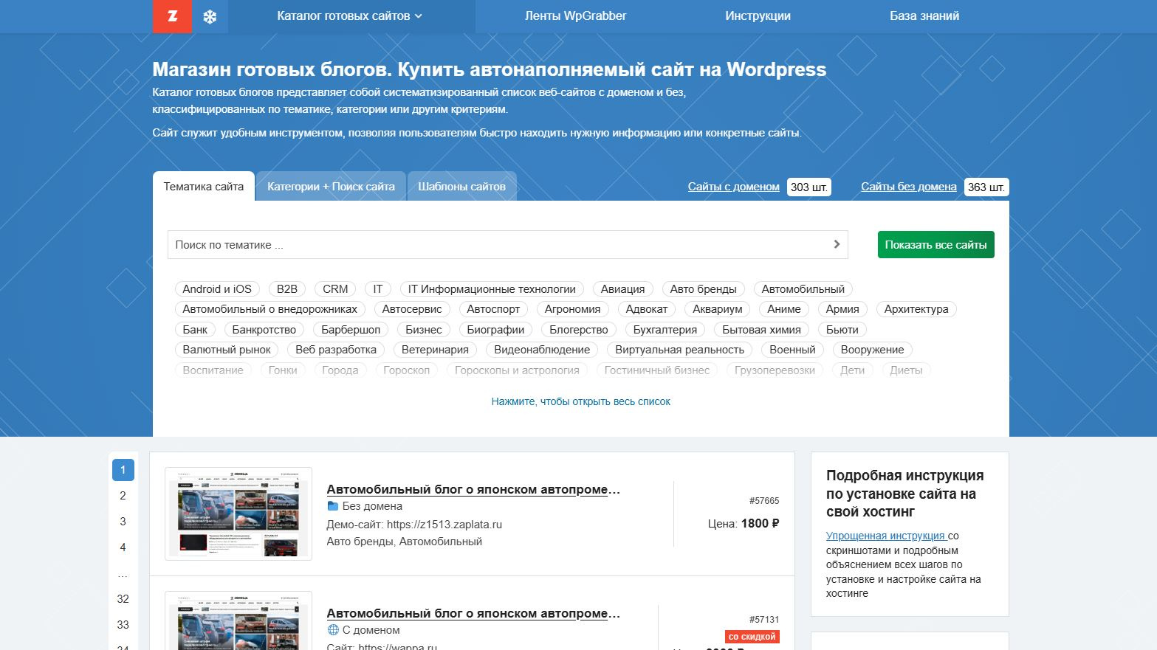Viewport: 1157px width, 650px height.
Task: Click the 363 шт. count badge
Action: point(986,187)
